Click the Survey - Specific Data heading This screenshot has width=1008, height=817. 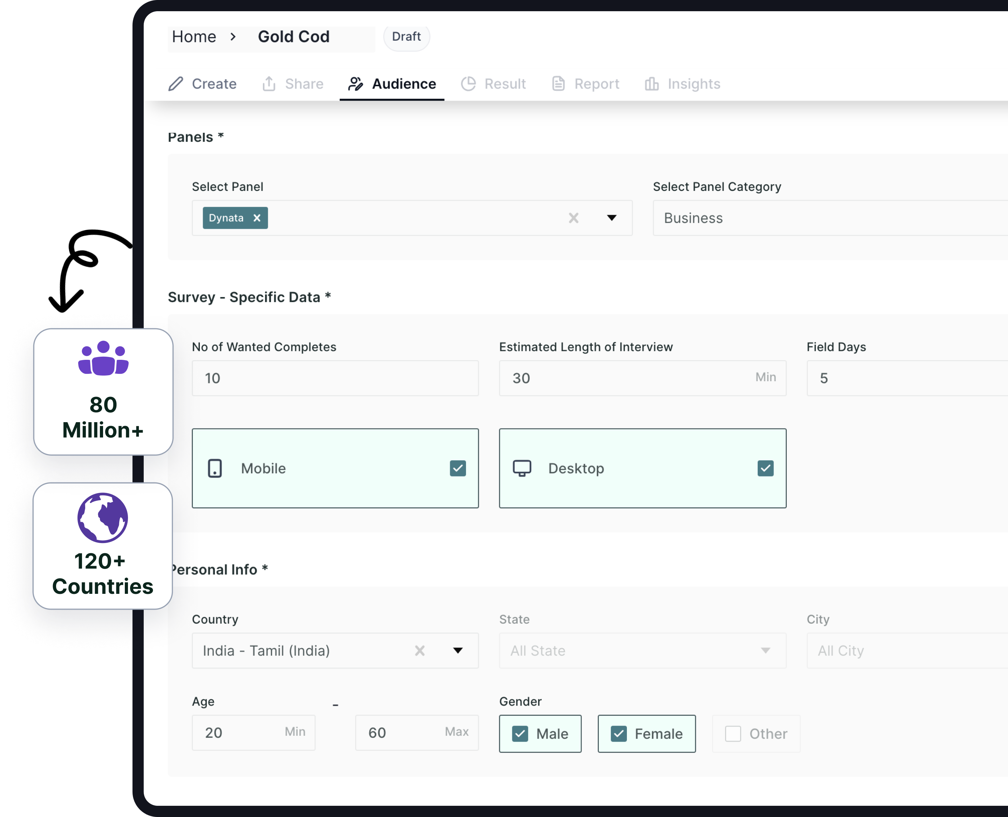tap(249, 297)
